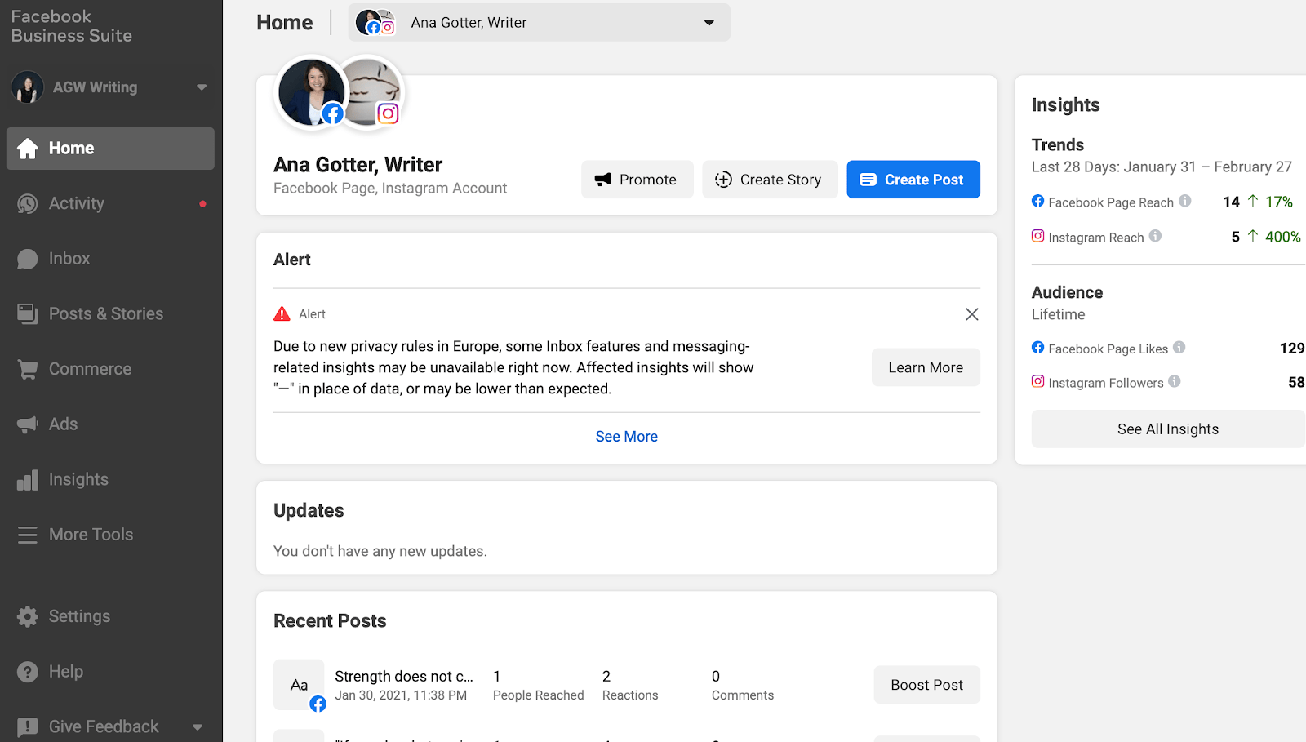Select the Insights bar-chart icon

coord(27,479)
